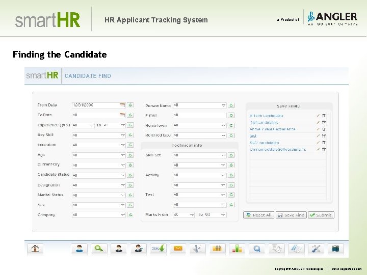Open the 'UnmarriedMaleSoftwareEngr' saved find

click(278, 149)
